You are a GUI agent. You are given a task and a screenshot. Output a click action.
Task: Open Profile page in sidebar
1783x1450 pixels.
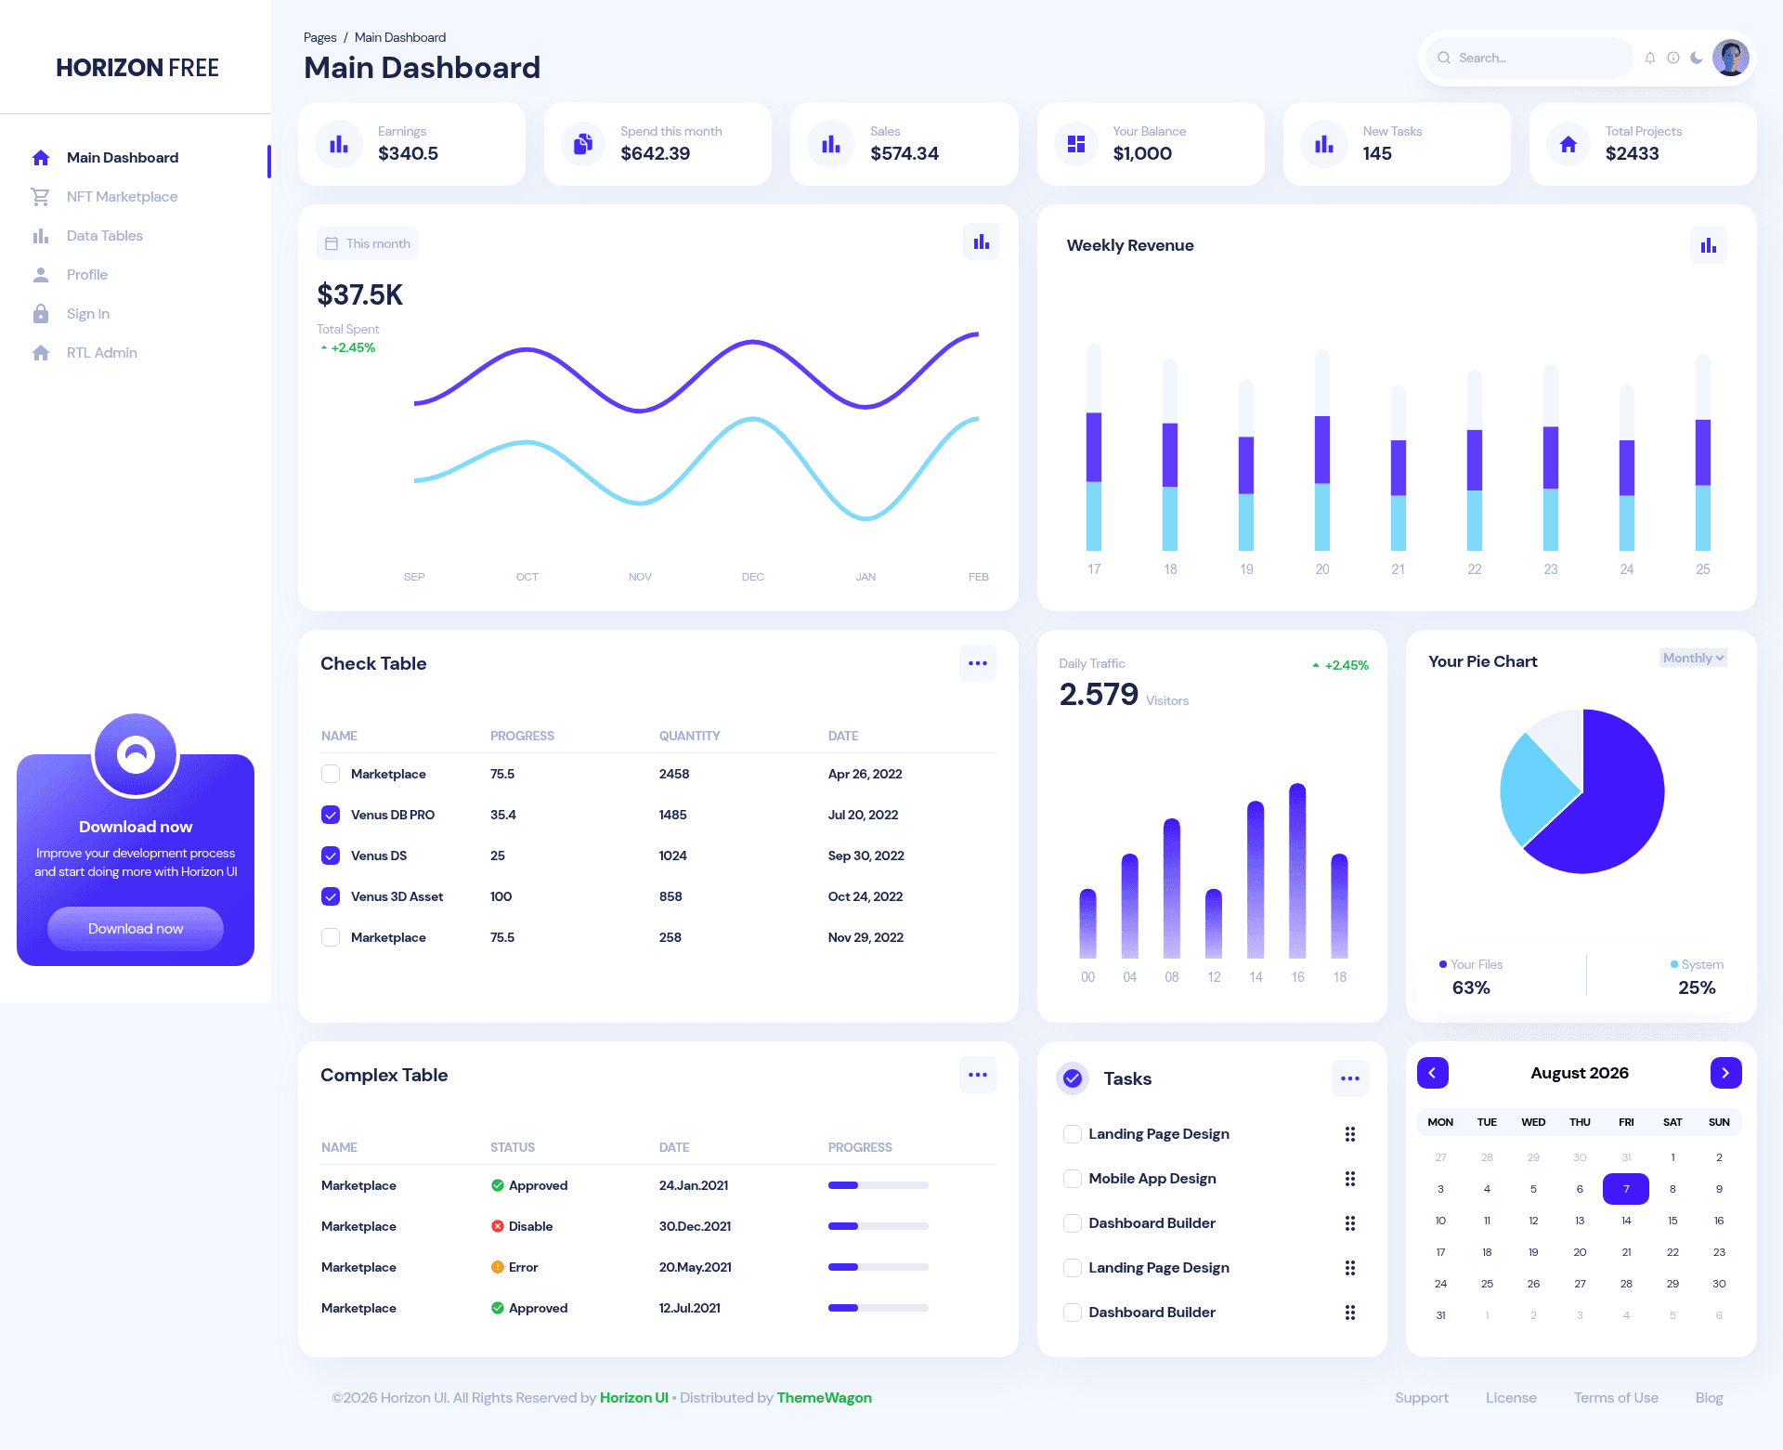point(87,275)
